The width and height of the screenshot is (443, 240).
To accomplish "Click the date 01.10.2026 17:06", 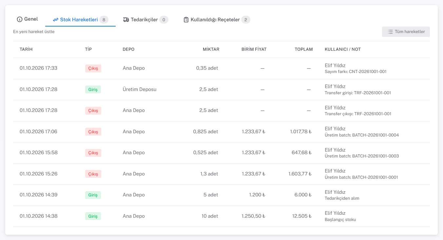I will [x=38, y=132].
